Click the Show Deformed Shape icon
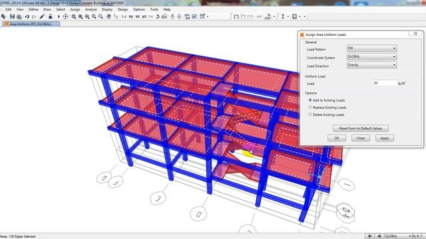 (x=243, y=17)
